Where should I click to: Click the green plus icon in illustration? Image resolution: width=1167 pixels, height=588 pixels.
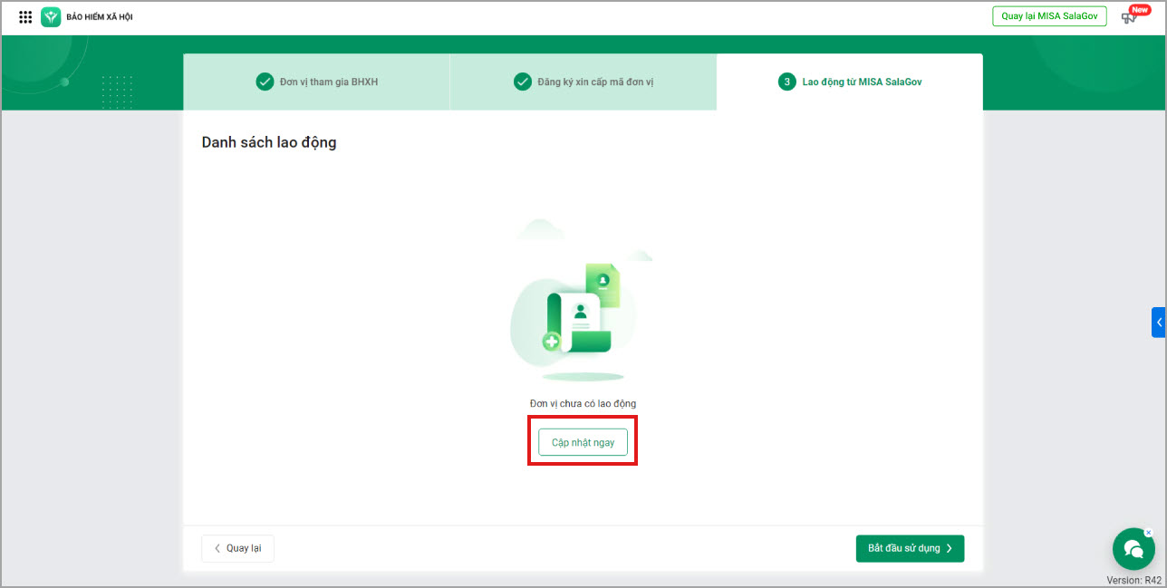551,342
